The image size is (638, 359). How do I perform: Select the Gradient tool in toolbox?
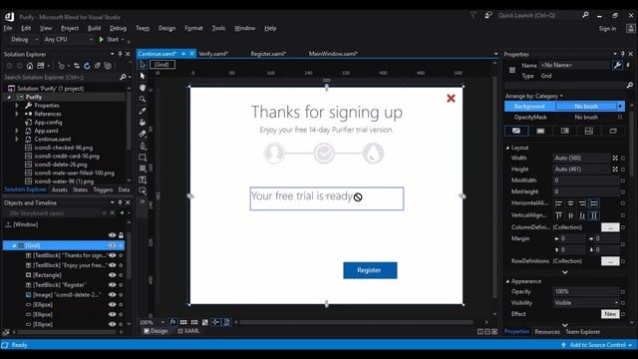click(x=143, y=134)
